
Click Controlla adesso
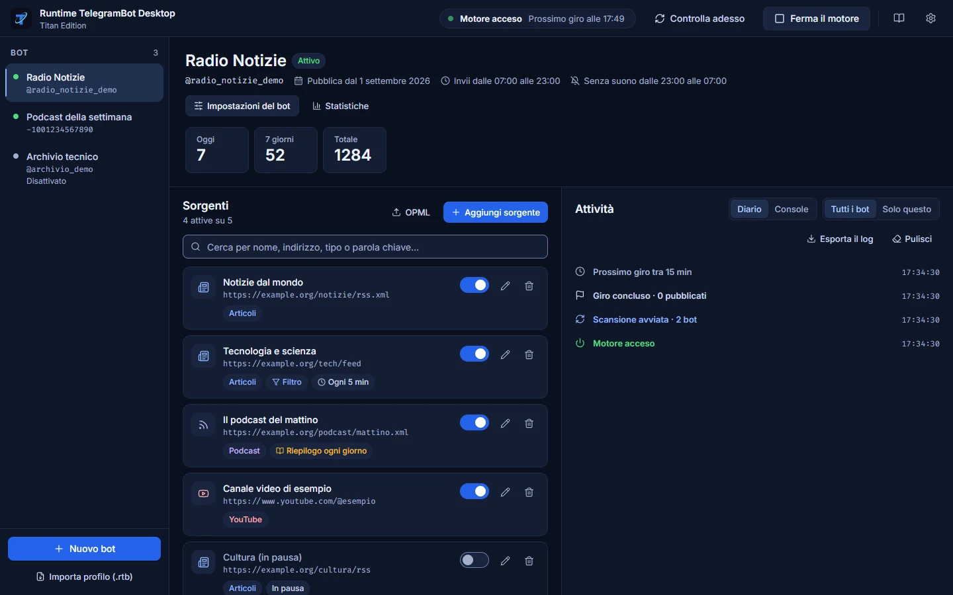tap(700, 19)
